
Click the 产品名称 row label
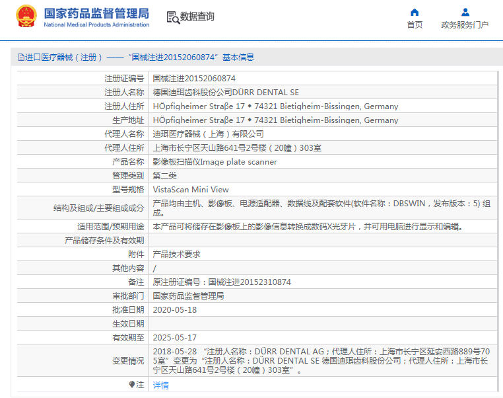point(128,162)
